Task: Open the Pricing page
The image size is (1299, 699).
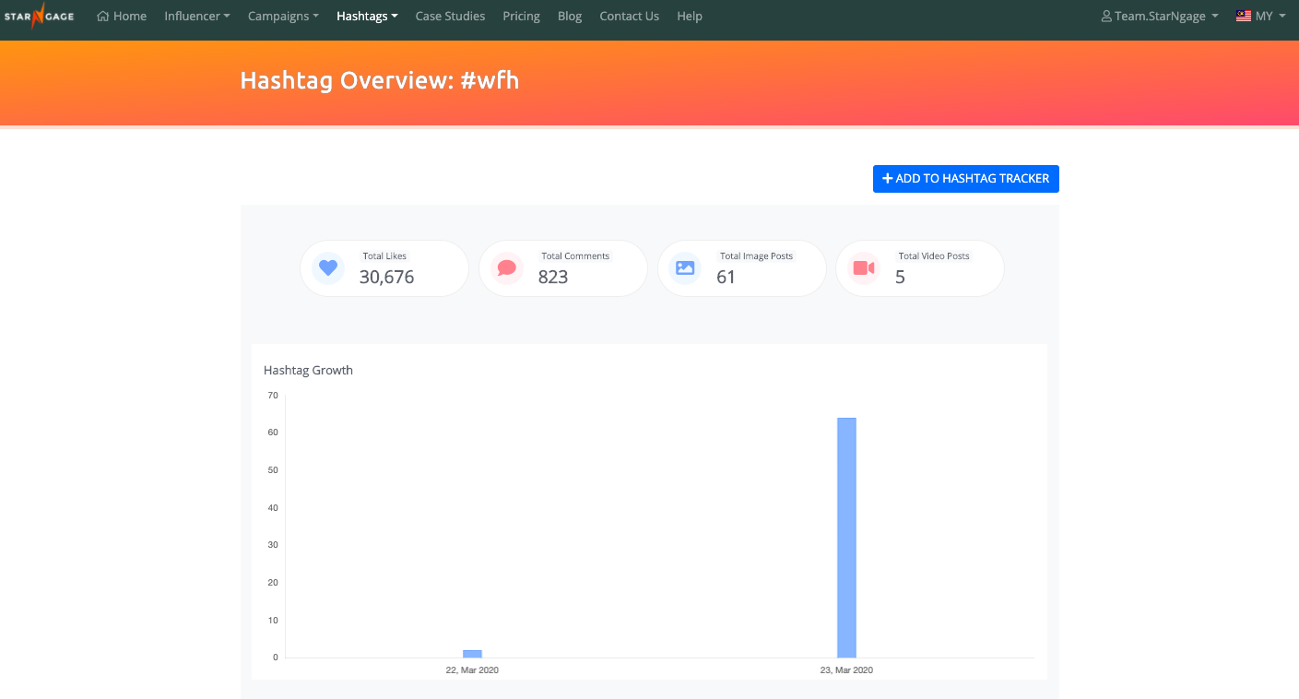Action: coord(521,16)
